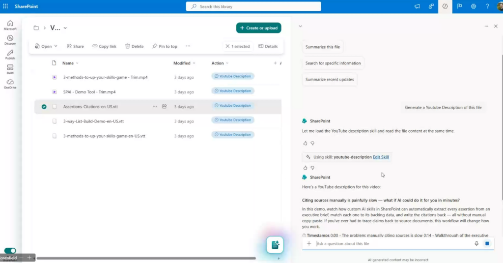Click share icon on Assertions-Citations-en-US.vtt row
This screenshot has width=503, height=263.
[x=164, y=106]
